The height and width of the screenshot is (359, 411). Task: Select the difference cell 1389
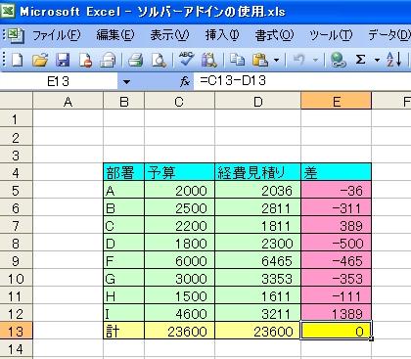tap(336, 313)
